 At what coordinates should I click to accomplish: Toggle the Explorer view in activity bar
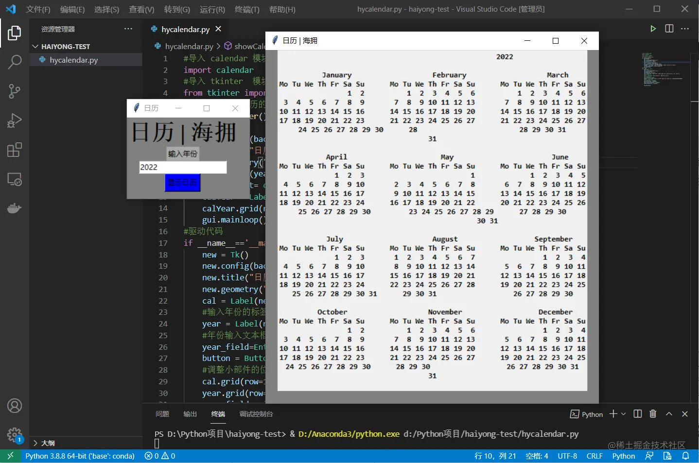tap(15, 33)
